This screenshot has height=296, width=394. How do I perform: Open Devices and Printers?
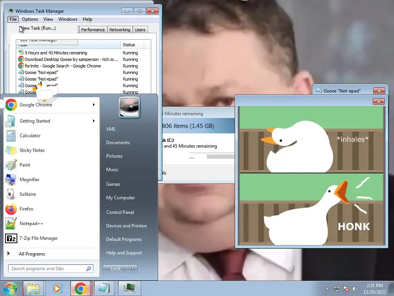click(126, 226)
